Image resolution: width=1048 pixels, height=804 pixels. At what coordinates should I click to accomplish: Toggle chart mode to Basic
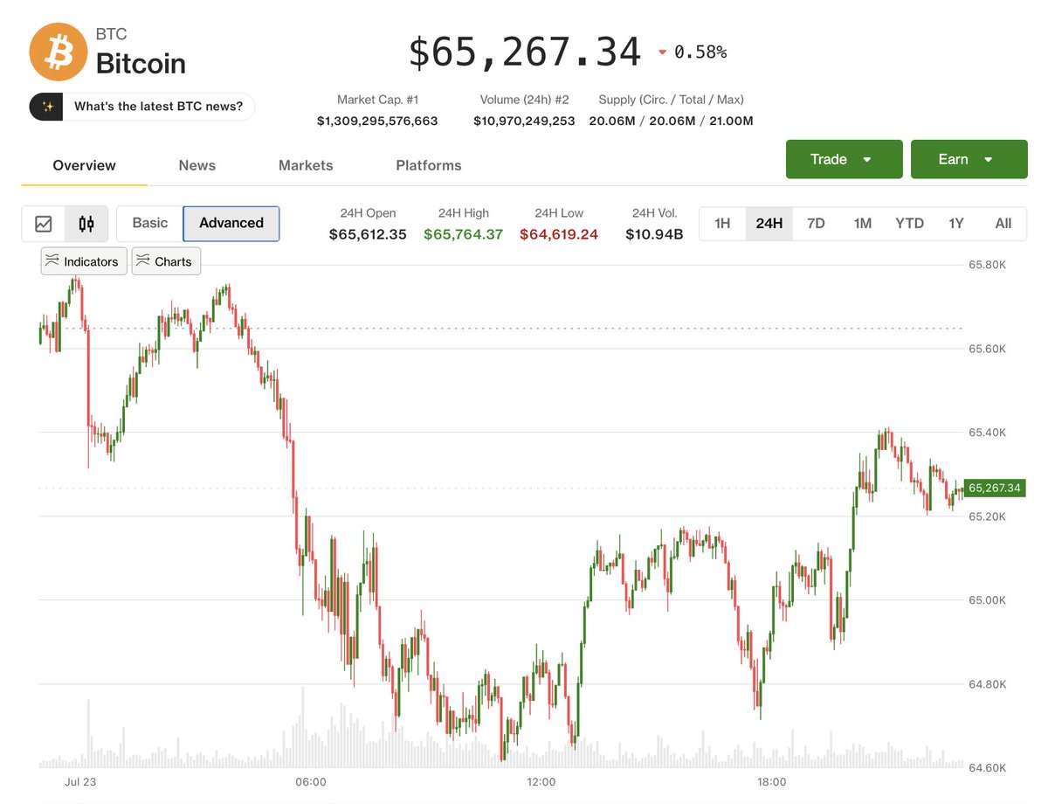(x=150, y=223)
